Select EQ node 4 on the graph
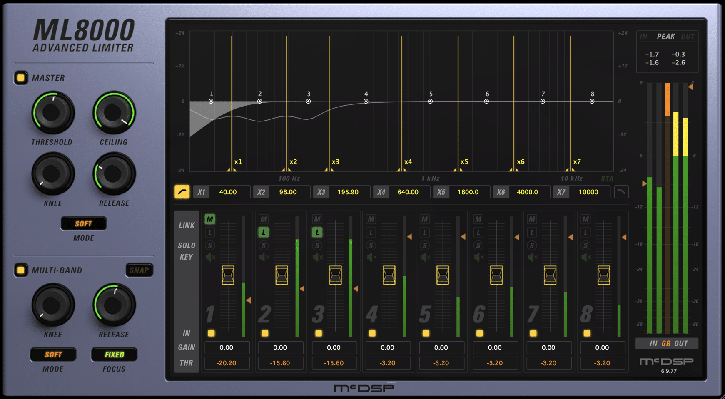This screenshot has height=399, width=725. pyautogui.click(x=366, y=101)
